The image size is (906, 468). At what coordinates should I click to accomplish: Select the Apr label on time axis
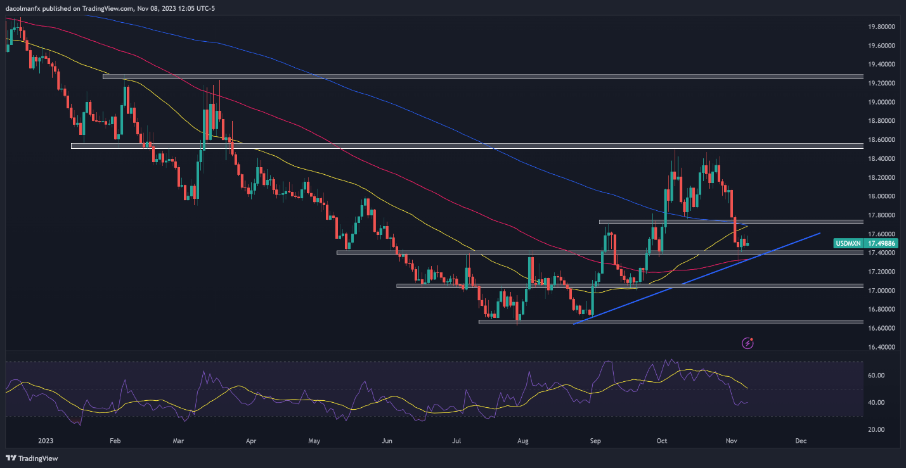251,440
